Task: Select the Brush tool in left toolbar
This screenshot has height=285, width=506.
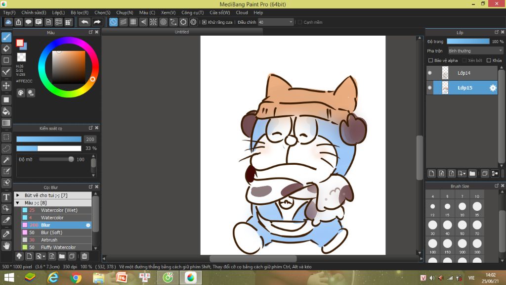Action: (6, 37)
